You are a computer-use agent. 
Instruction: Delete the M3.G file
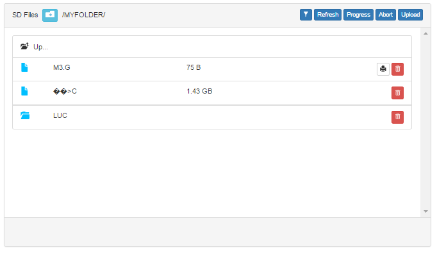[397, 69]
